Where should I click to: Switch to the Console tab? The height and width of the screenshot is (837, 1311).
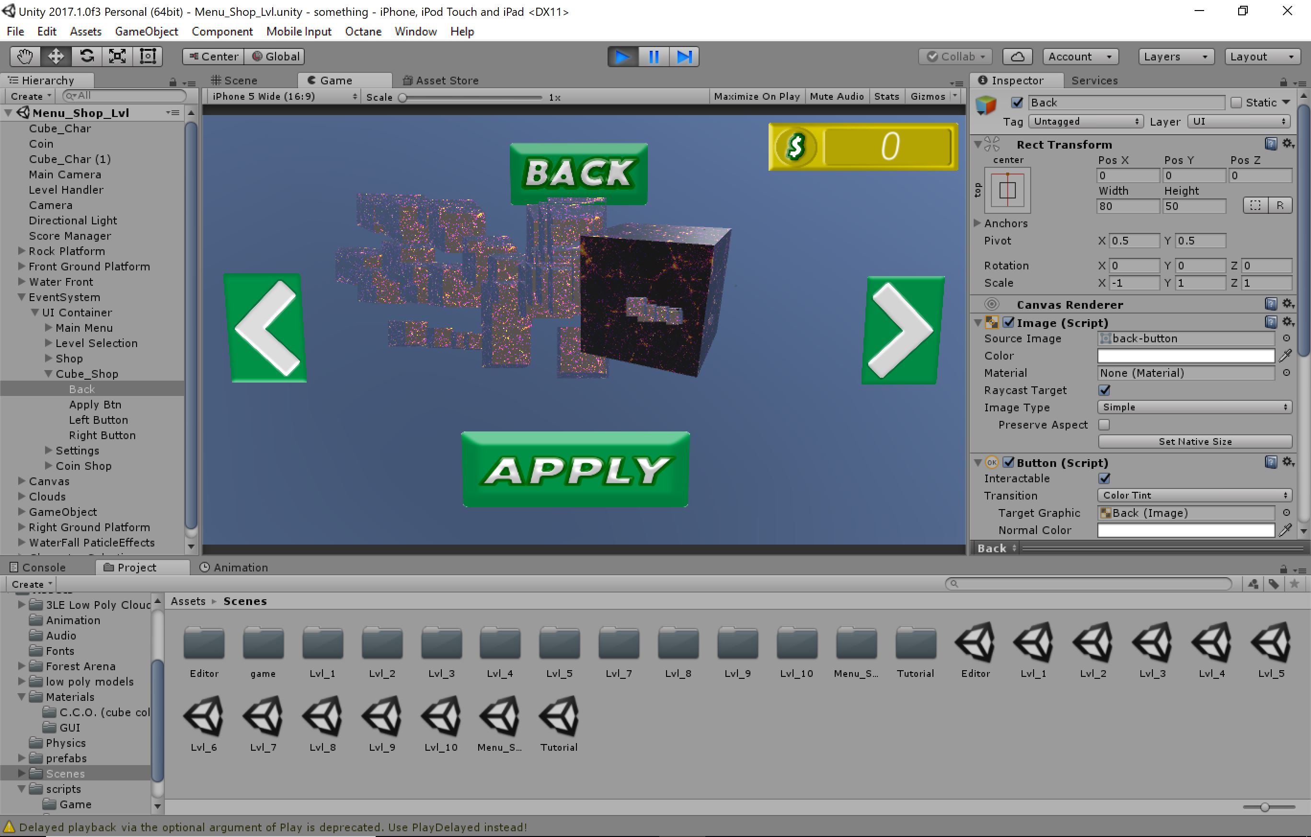point(37,568)
